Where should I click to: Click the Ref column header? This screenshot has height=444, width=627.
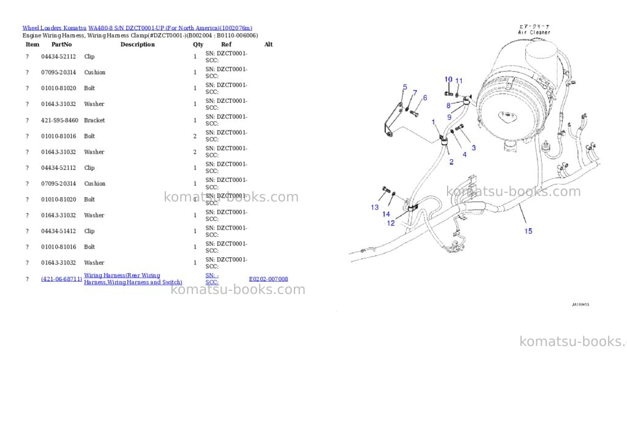[x=227, y=44]
